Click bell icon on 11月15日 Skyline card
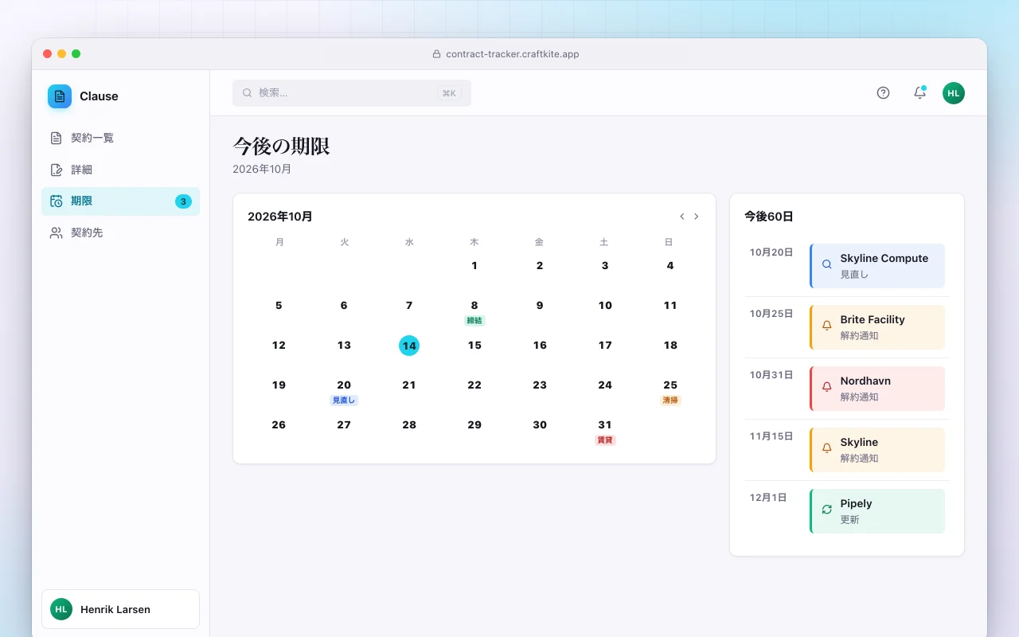This screenshot has width=1019, height=637. pos(826,448)
